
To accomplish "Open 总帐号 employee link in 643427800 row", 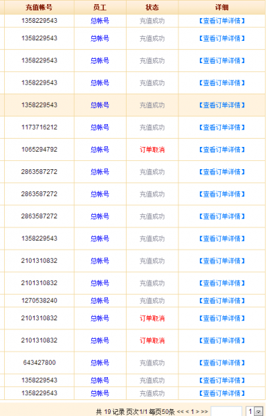I will pos(100,363).
